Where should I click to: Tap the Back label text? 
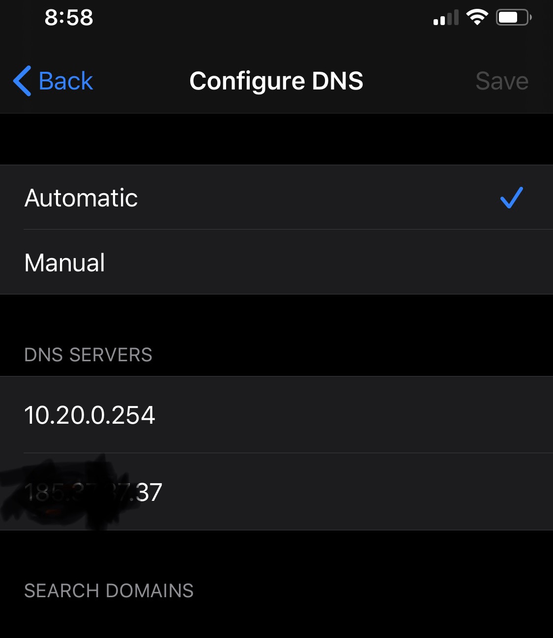pyautogui.click(x=66, y=81)
